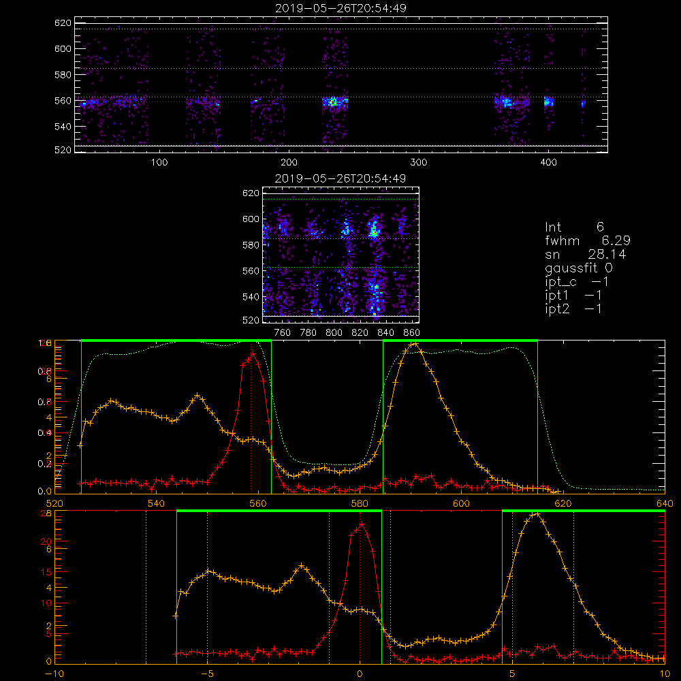Click y-axis label 600 of middle image

tap(251, 219)
